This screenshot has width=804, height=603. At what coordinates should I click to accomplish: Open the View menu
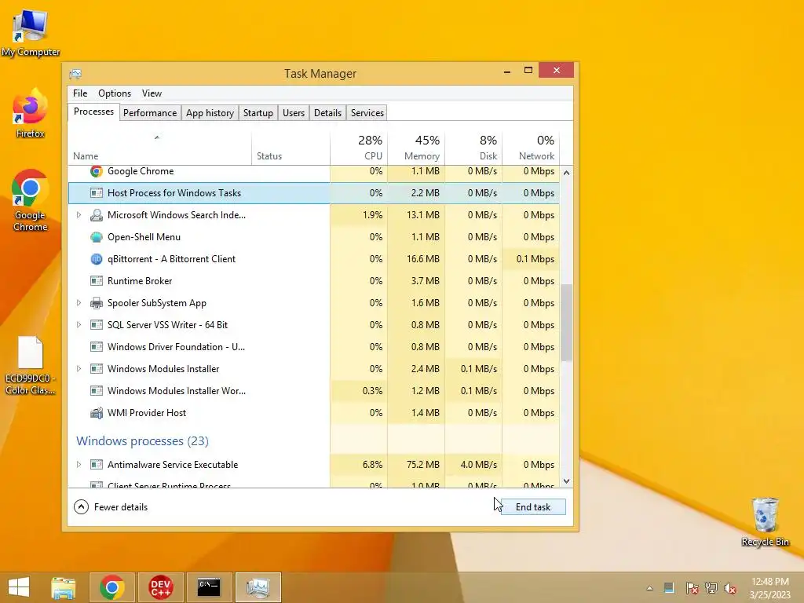click(x=152, y=93)
